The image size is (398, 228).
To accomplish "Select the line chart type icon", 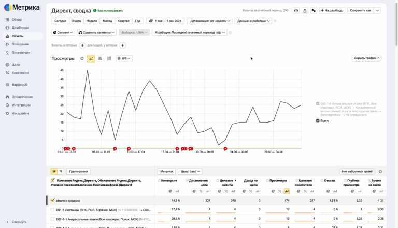I will tap(91, 58).
